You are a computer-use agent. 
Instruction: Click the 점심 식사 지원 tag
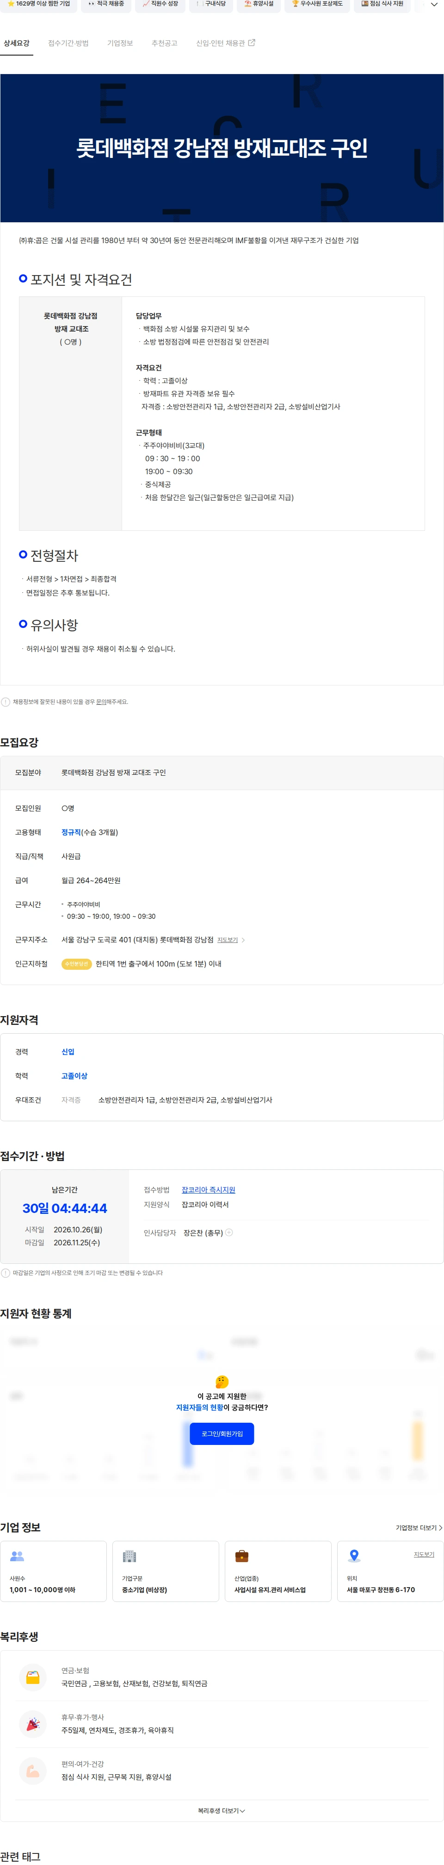pos(382,4)
